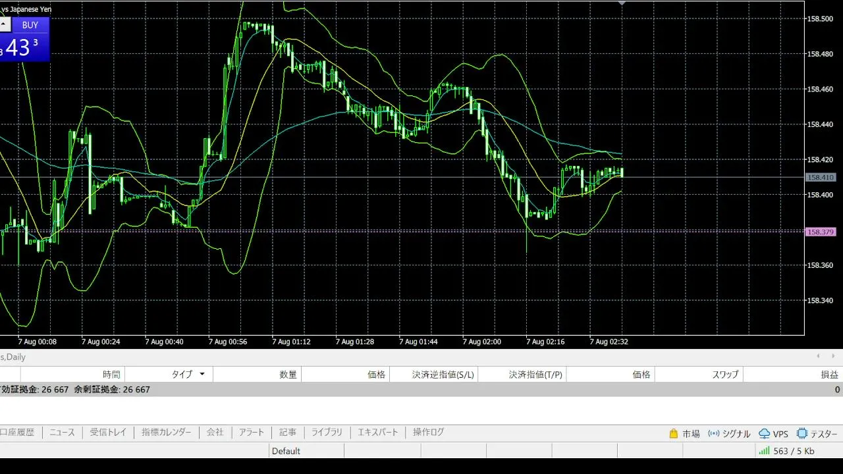Switch to the ニュース tab
843x474 pixels.
(x=63, y=432)
